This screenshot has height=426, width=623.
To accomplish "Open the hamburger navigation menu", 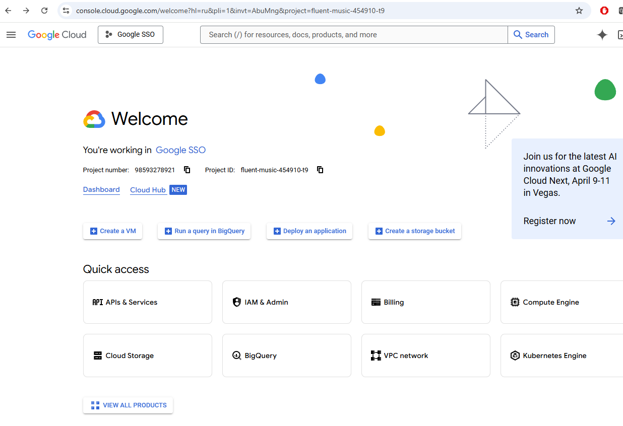I will click(x=11, y=35).
